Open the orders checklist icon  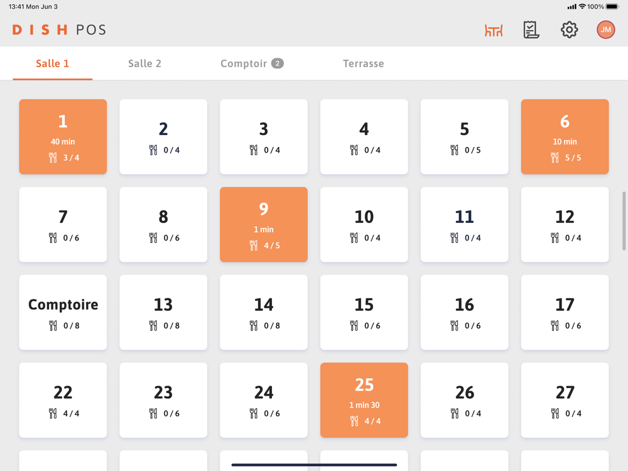(x=531, y=30)
